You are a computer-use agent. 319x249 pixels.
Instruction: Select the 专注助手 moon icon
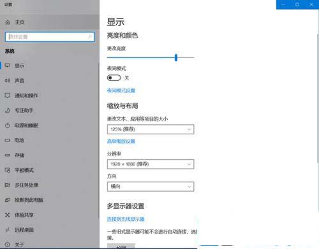tap(8, 110)
